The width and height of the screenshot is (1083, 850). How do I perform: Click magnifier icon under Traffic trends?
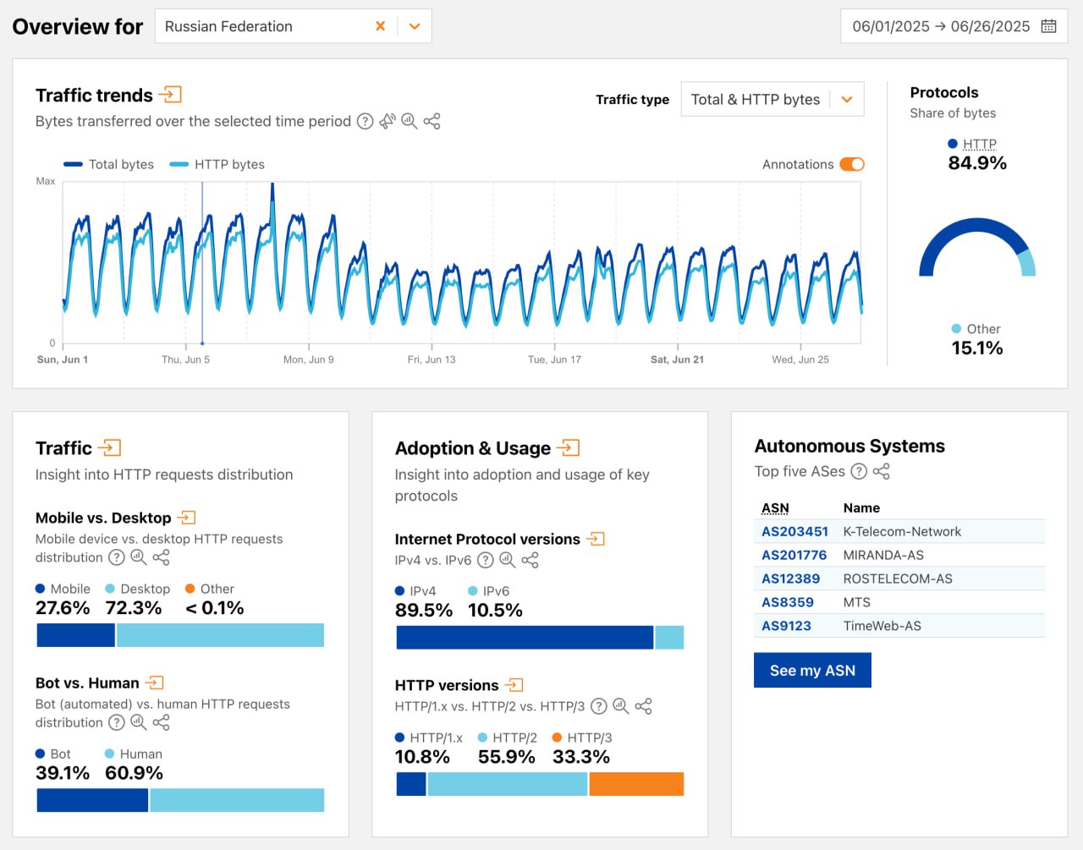coord(410,121)
